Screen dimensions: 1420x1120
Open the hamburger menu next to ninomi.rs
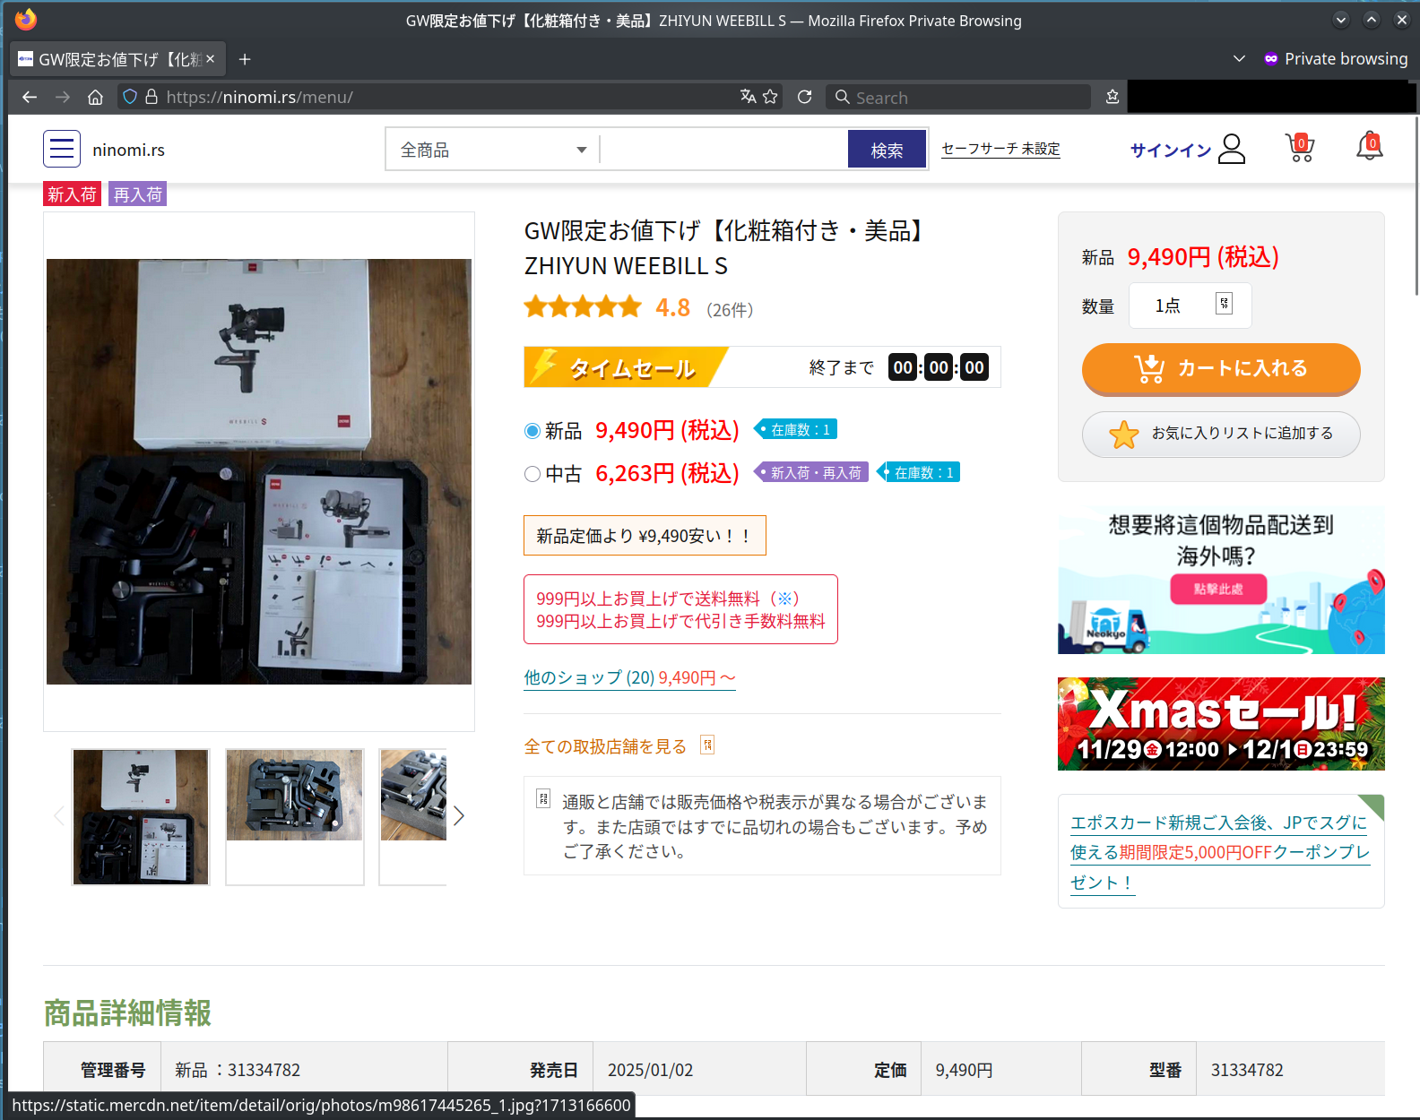(x=62, y=149)
